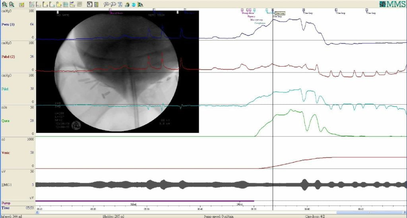Click the zoom out magnifier icon

11,4
